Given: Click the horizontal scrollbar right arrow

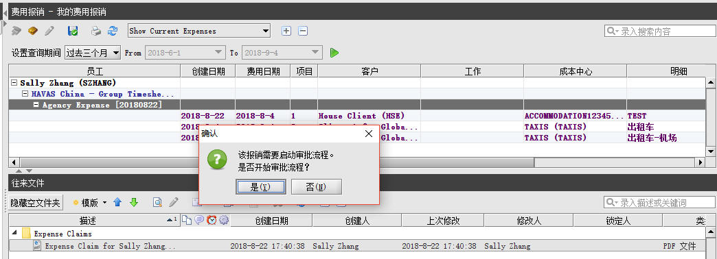Looking at the screenshot, I should pos(701,162).
